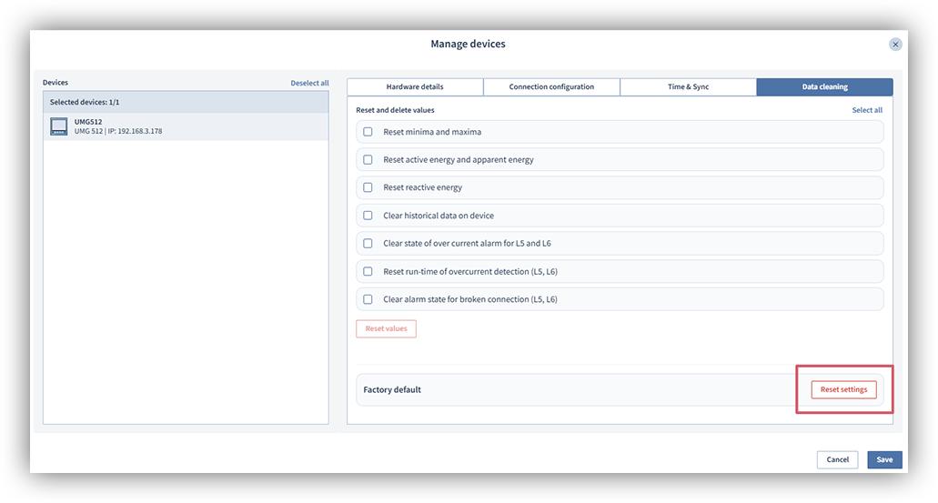Select Clear historical data on device checkbox

(x=368, y=216)
